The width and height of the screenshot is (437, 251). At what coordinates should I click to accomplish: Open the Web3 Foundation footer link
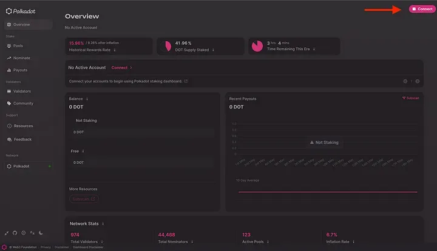[23, 247]
